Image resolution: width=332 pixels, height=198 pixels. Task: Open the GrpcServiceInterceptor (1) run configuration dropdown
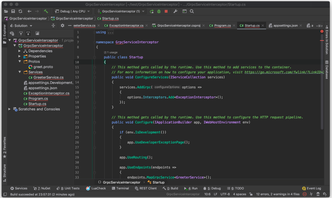click(121, 11)
